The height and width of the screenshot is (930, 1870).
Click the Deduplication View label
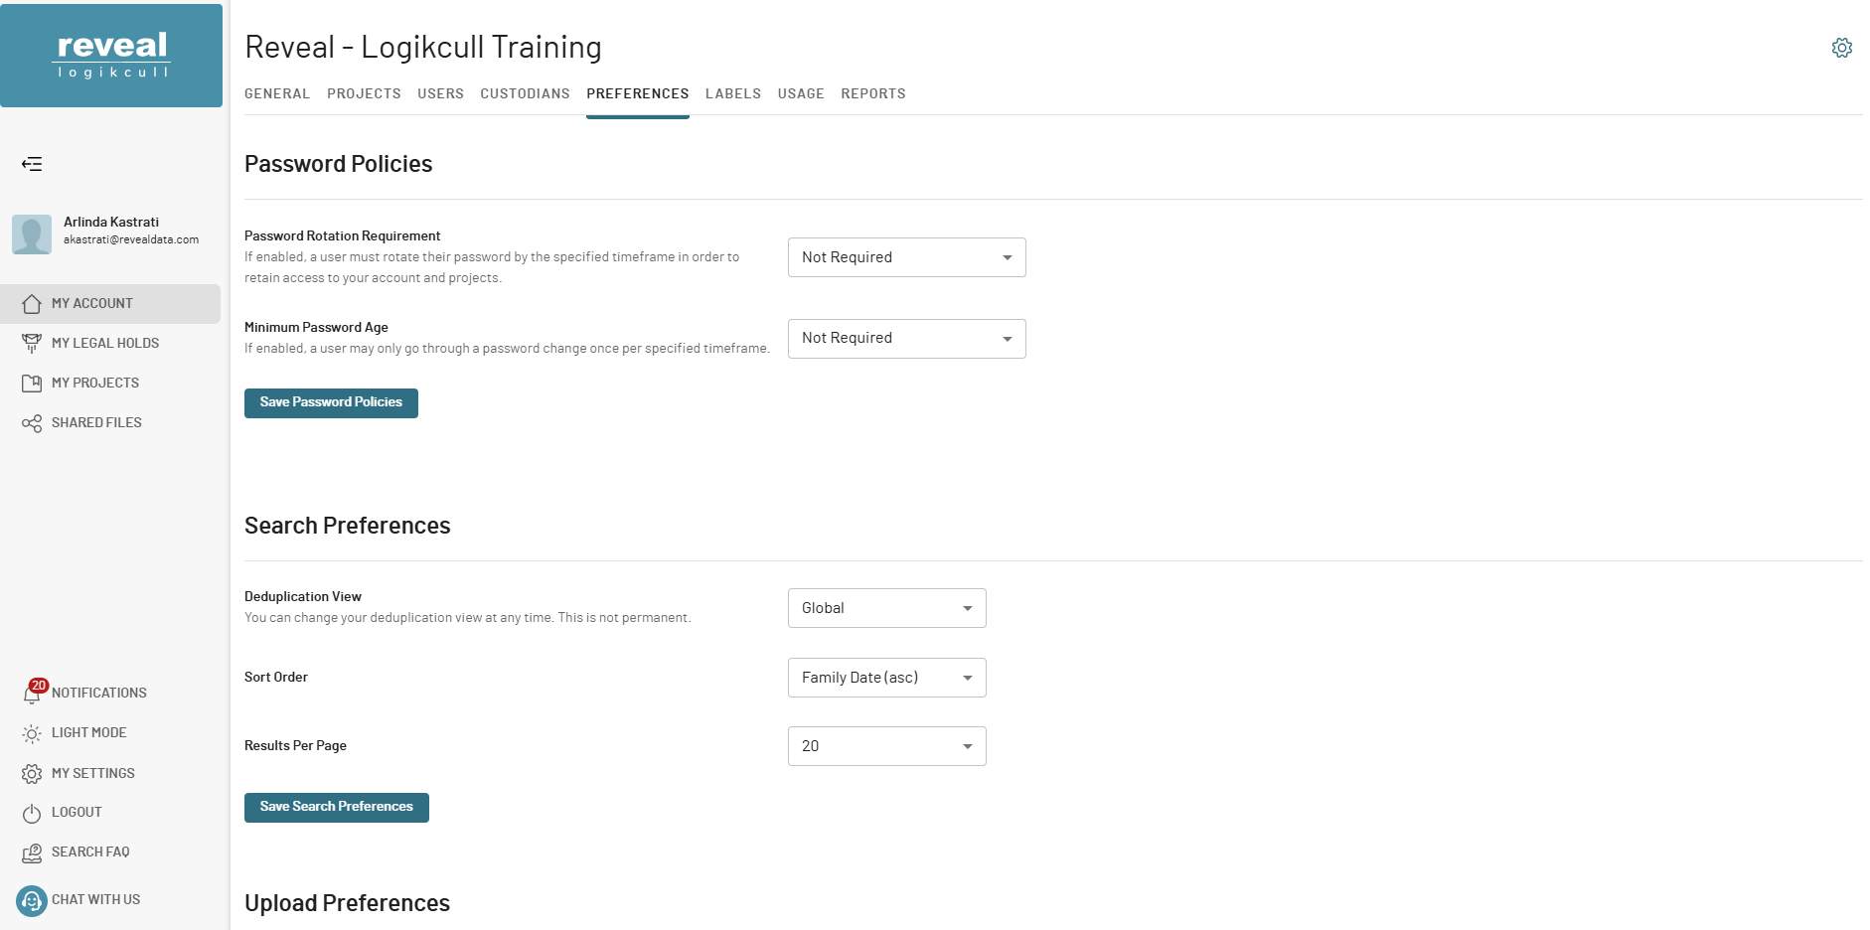303,596
